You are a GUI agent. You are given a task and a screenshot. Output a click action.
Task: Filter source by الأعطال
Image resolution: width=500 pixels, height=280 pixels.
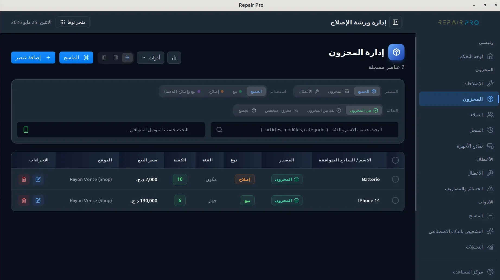click(x=309, y=91)
